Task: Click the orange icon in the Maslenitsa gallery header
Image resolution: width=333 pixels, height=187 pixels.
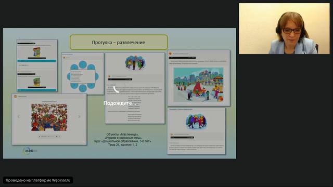Action: pos(15,96)
